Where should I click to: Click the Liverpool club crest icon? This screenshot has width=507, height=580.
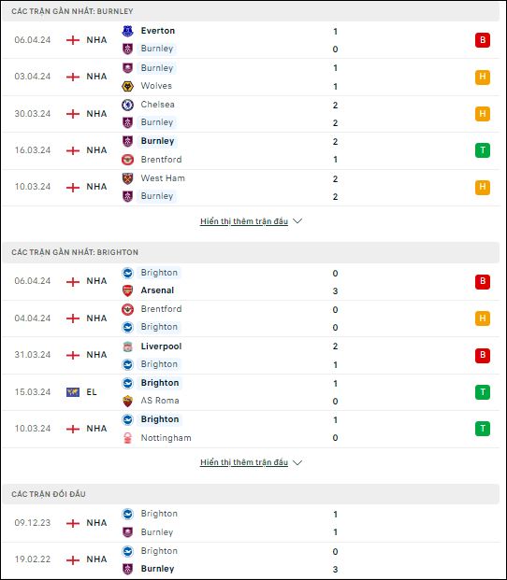127,347
